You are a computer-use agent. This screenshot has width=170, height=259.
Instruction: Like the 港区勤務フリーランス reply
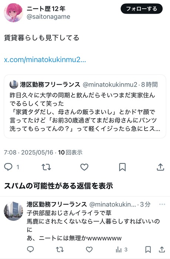point(89,249)
